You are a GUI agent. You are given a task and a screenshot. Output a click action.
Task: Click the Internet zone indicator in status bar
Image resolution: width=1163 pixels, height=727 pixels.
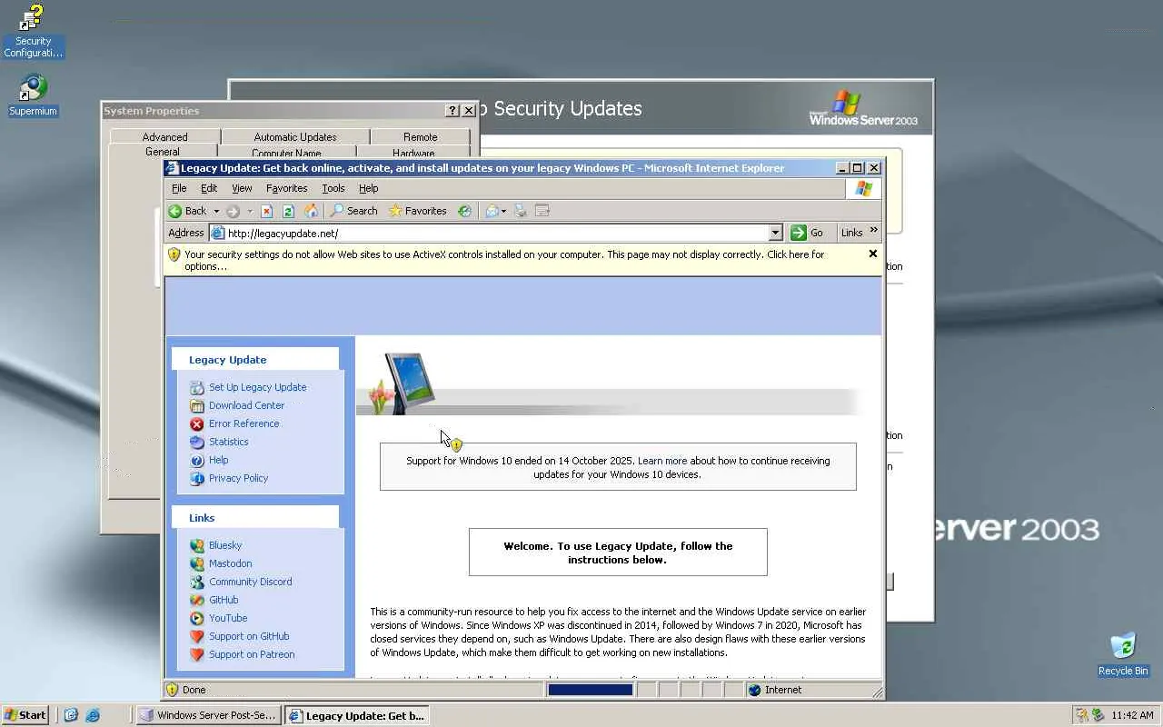click(x=775, y=690)
